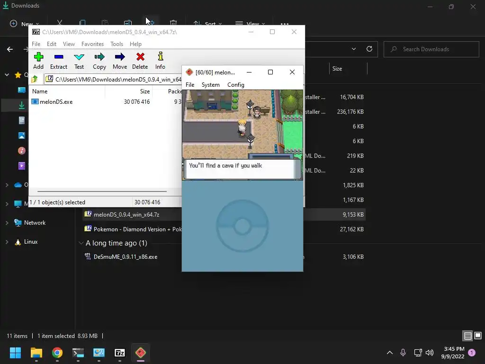Screen dimensions: 485x364
Task: Click the Search Downloads field
Action: (x=431, y=49)
